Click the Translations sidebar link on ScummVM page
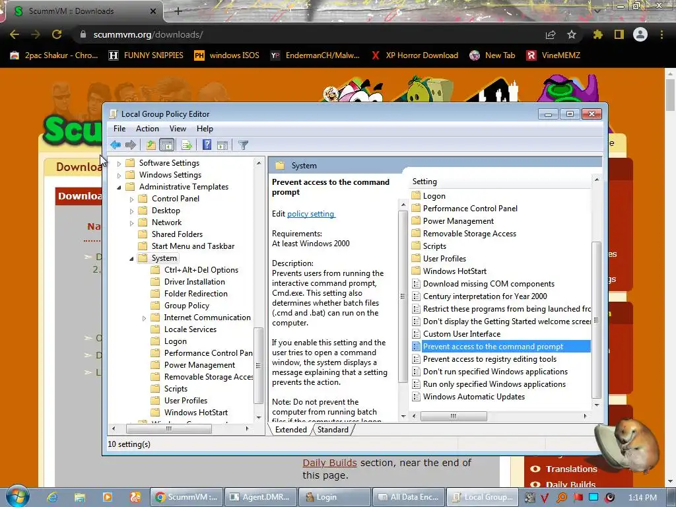Viewport: 676px width, 507px height. coord(571,469)
